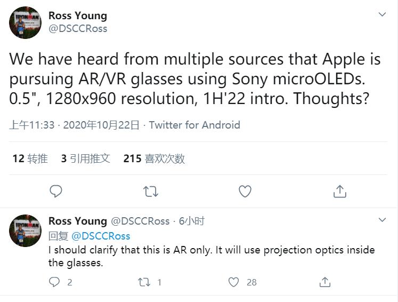Share the AR only reply tweet
The width and height of the screenshot is (398, 302).
click(325, 282)
